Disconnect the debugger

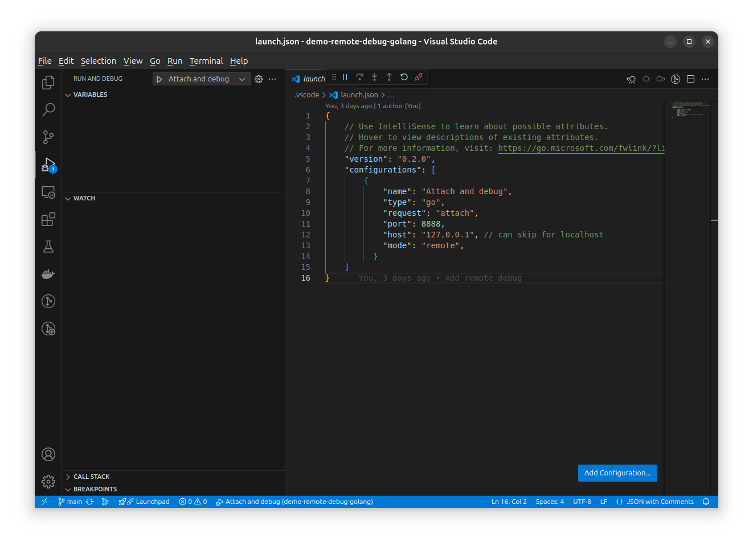[419, 77]
